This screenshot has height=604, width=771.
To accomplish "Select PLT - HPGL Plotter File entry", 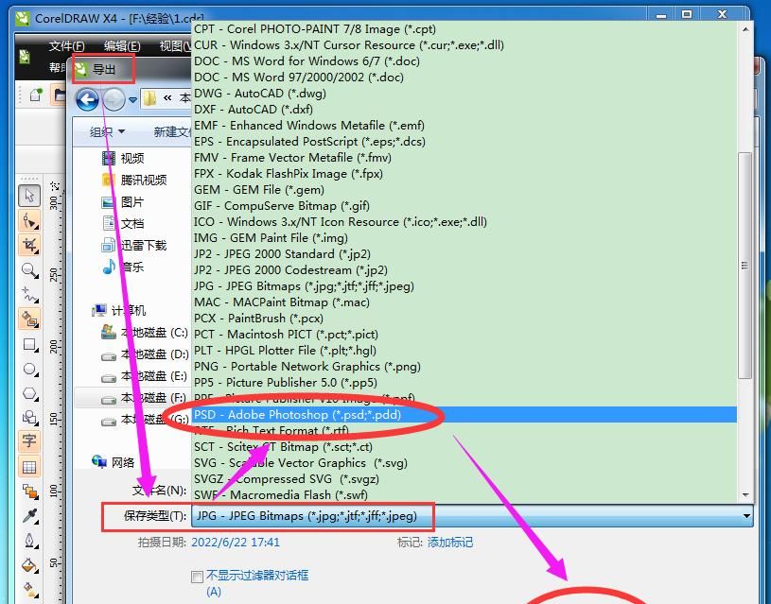I will coord(464,351).
